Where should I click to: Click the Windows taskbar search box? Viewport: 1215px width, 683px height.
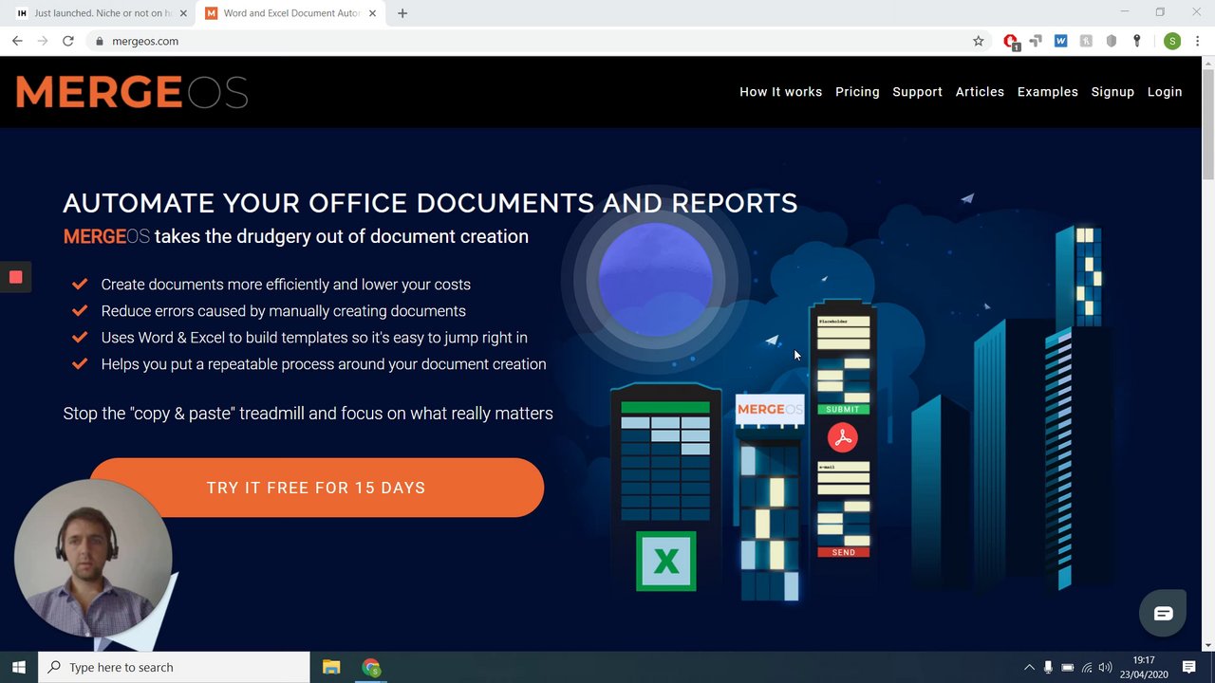click(174, 667)
